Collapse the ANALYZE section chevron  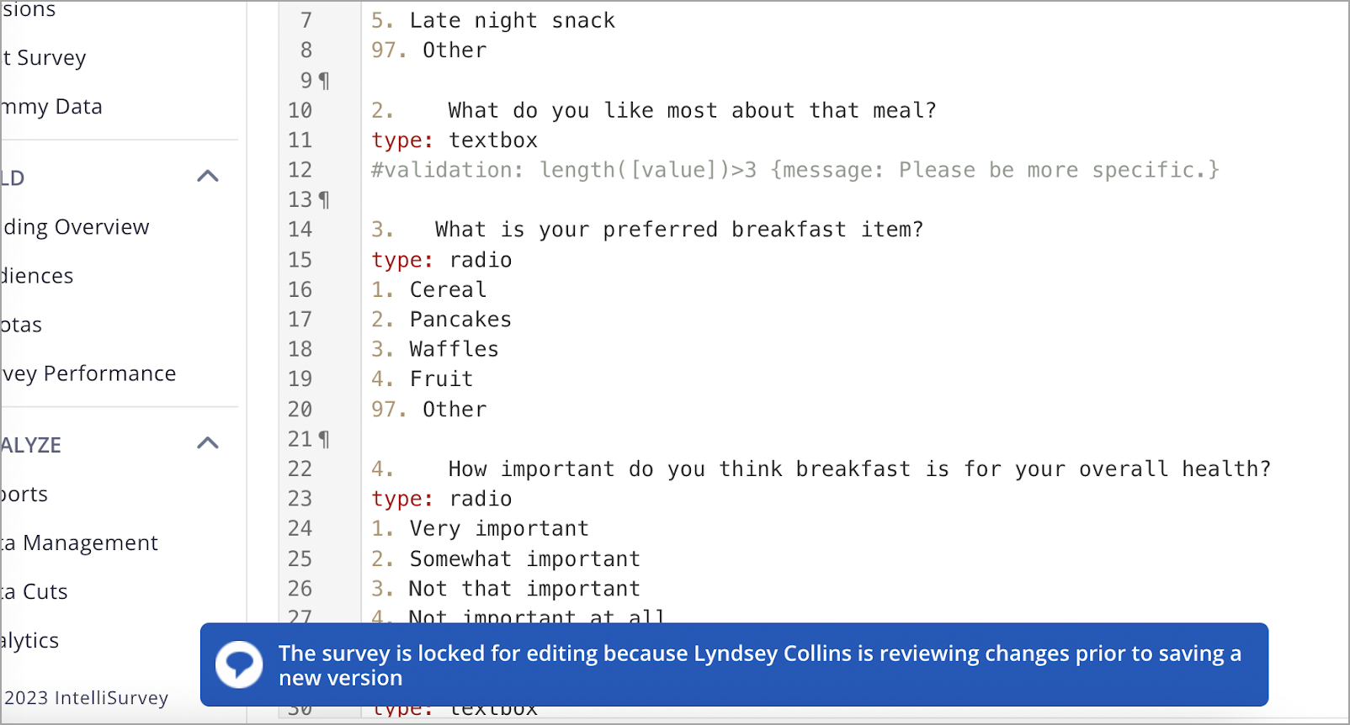(x=208, y=443)
